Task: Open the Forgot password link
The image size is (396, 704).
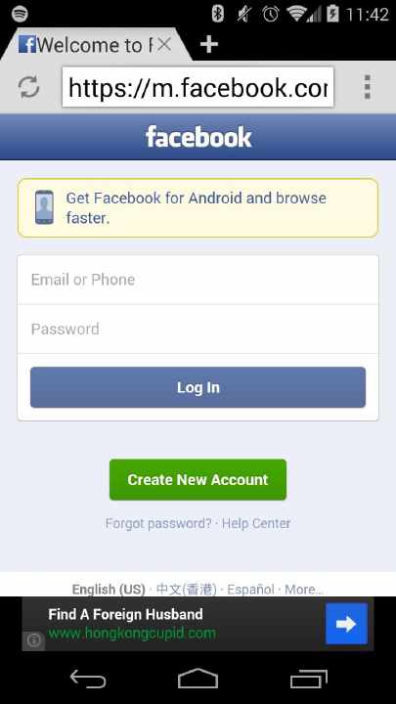Action: (x=158, y=523)
